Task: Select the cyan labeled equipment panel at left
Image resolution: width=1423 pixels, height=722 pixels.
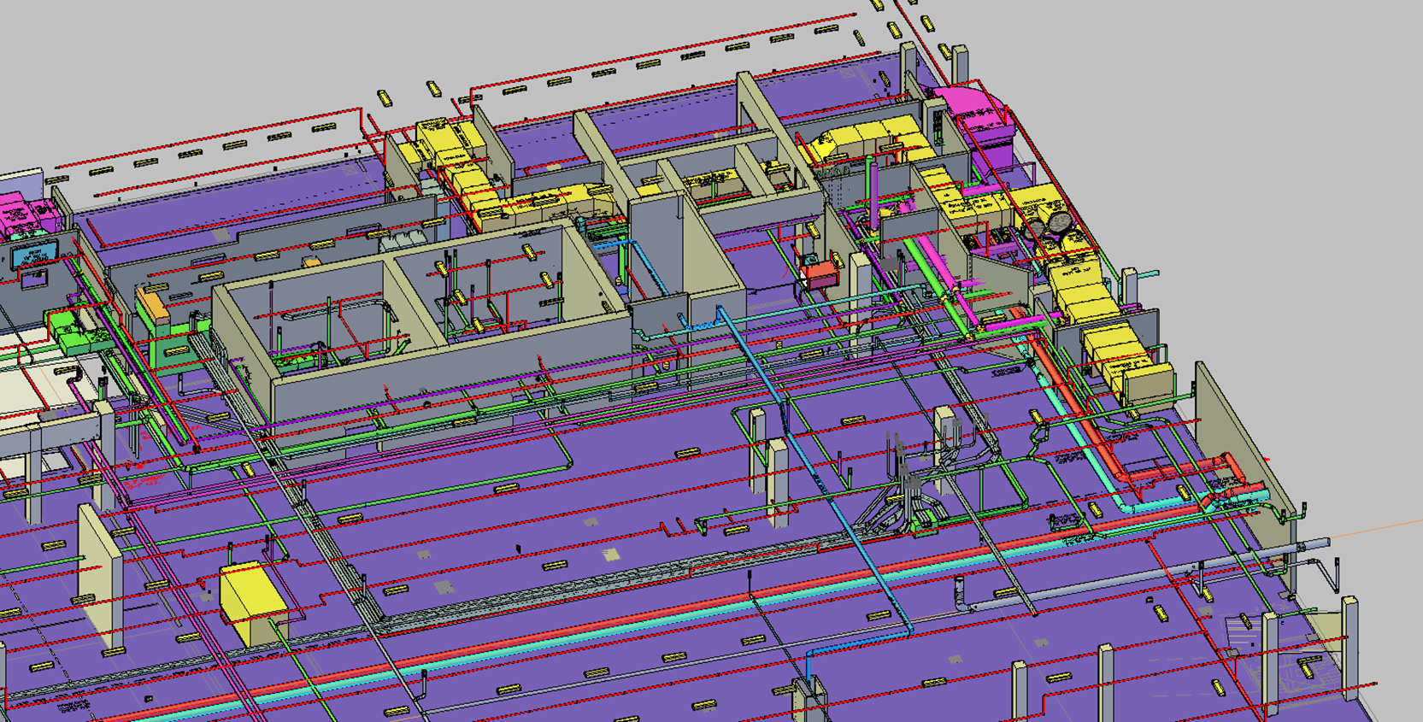Action: 34,254
